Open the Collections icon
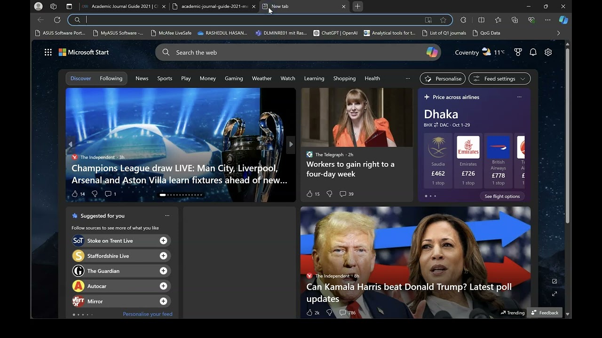 tap(515, 20)
